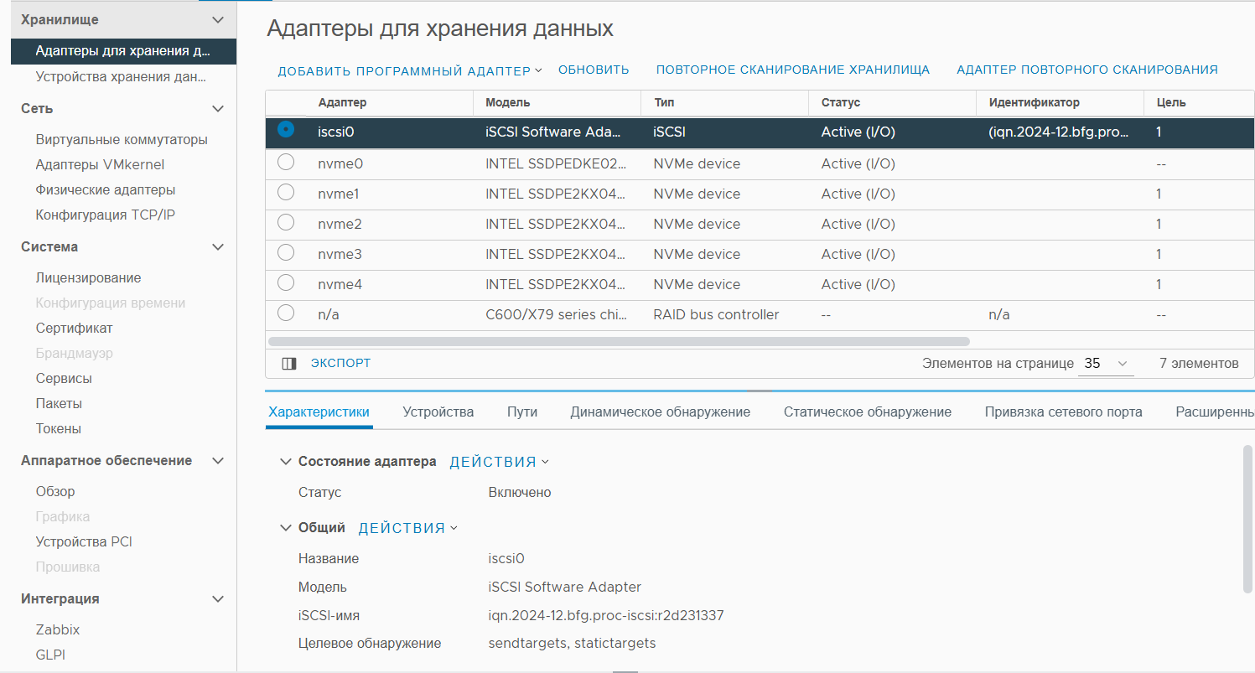Viewport: 1255px width, 673px height.
Task: Click the ЭКСПОРТ link
Action: coord(340,363)
